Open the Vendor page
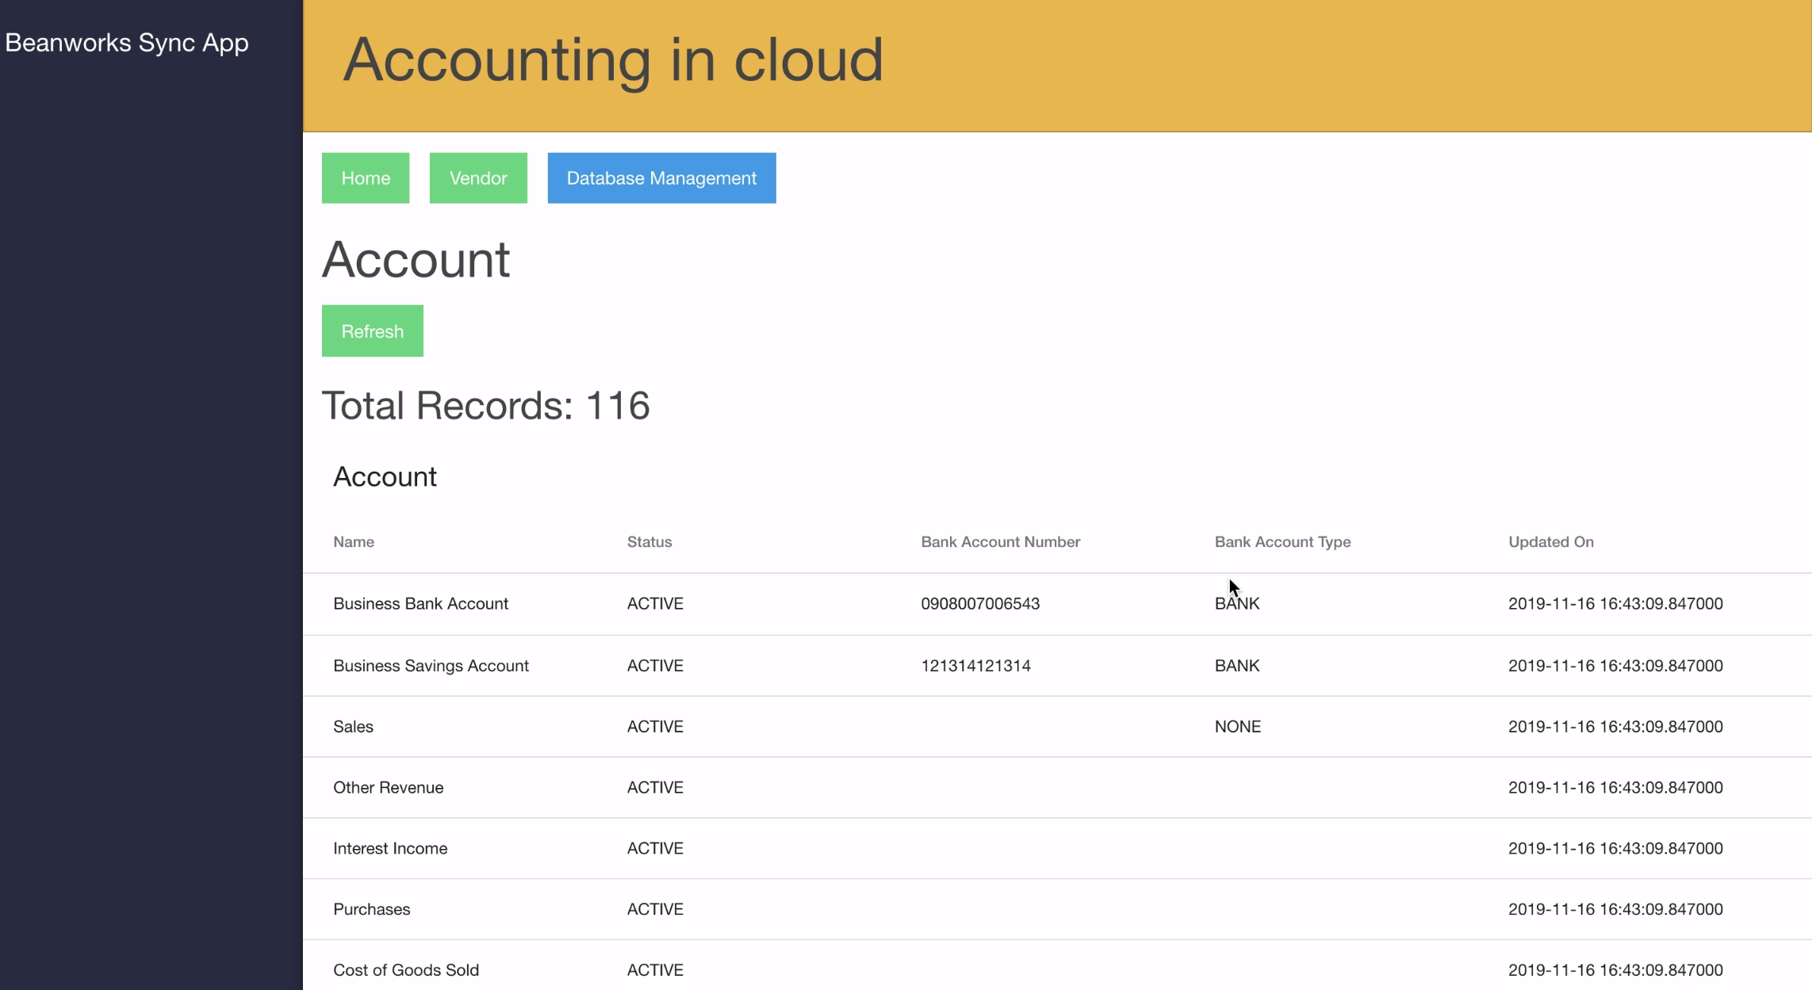Image resolution: width=1812 pixels, height=990 pixels. tap(478, 178)
